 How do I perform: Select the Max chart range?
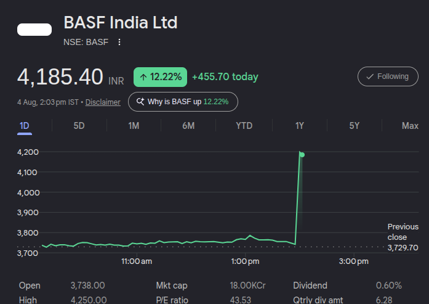click(410, 126)
